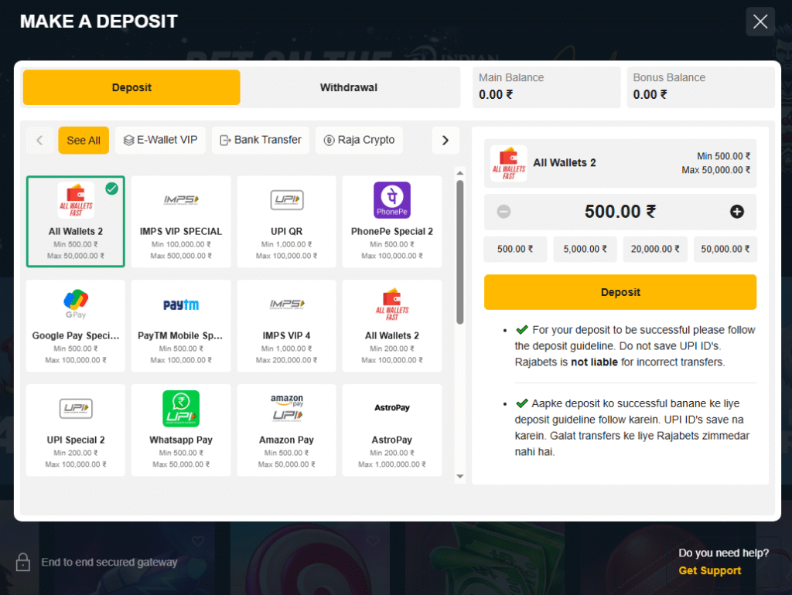Close the Make a Deposit dialog
The image size is (792, 595).
[x=760, y=22]
